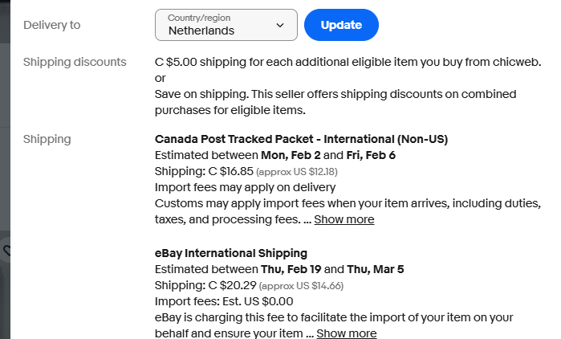Click the approx US $12.18 conversion text

(297, 172)
